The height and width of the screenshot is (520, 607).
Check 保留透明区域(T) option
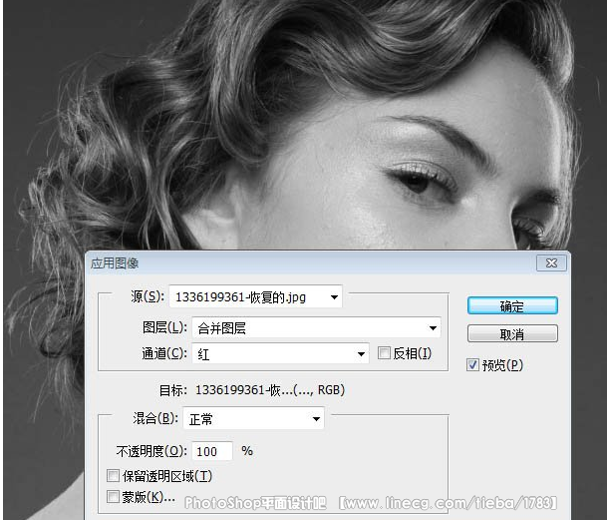(x=113, y=476)
